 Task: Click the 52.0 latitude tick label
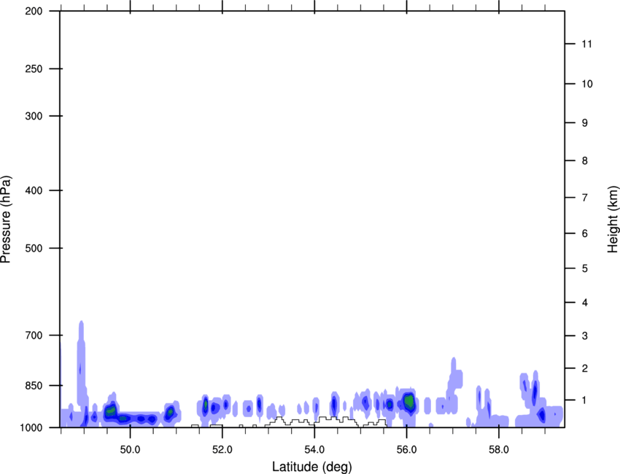222,450
